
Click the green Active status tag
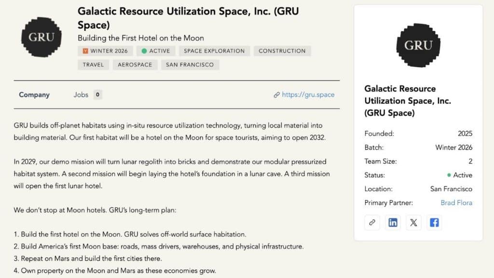point(156,51)
